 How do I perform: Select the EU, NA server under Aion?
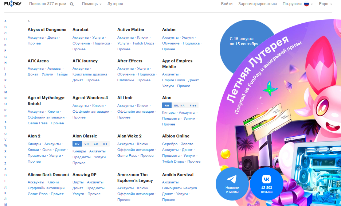coord(179,106)
